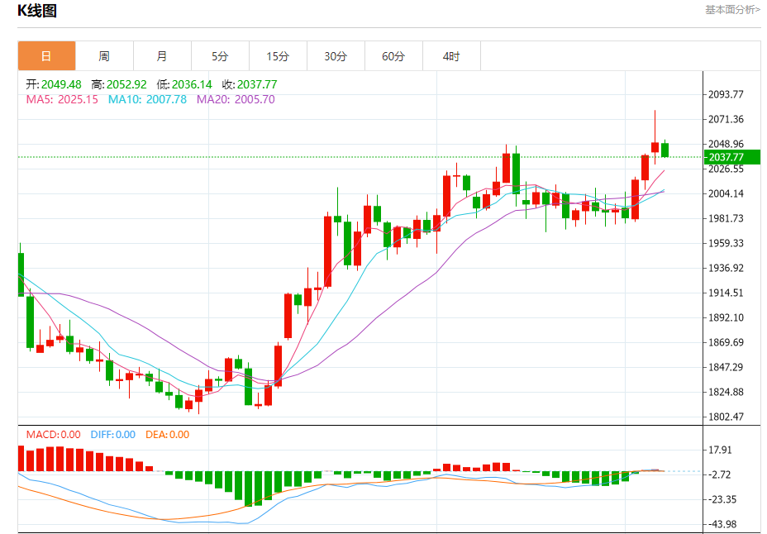Click the 2048.96 price axis label
This screenshot has width=767, height=534.
pos(726,145)
